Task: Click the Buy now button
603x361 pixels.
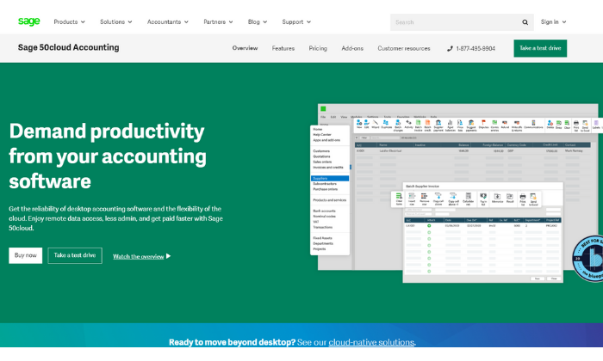Action: 25,255
